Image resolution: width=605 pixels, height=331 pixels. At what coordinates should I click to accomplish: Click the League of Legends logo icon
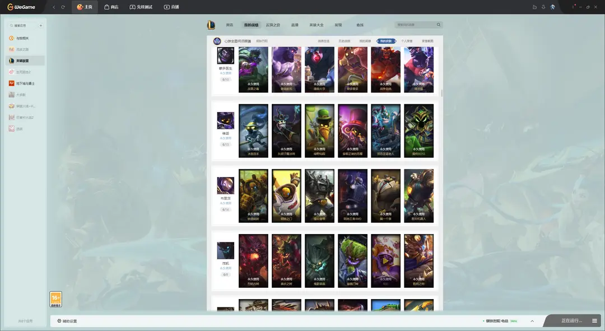click(211, 25)
